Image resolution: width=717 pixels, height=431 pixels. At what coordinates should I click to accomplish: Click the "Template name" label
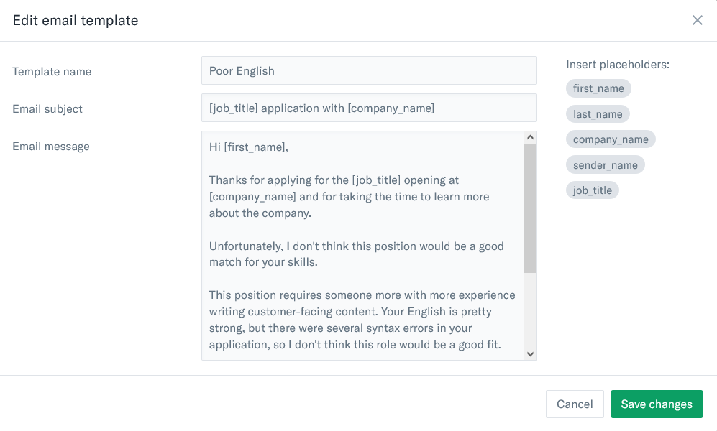coord(52,72)
